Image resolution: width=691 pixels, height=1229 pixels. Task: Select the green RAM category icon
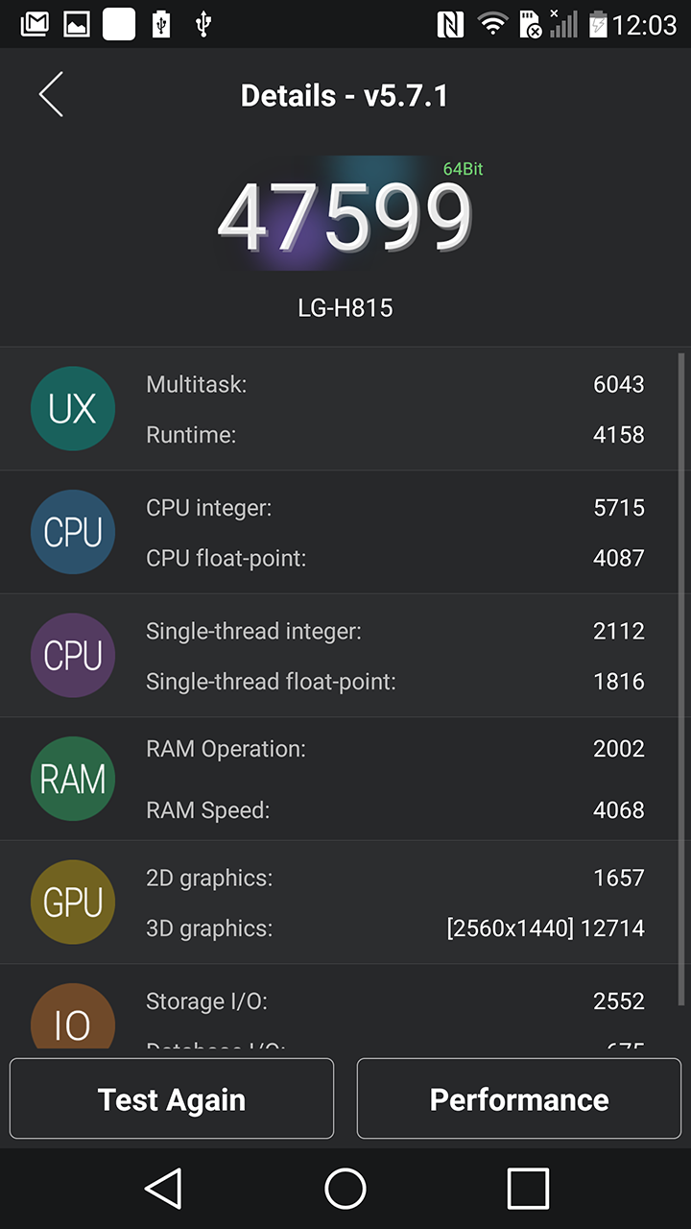pyautogui.click(x=73, y=779)
